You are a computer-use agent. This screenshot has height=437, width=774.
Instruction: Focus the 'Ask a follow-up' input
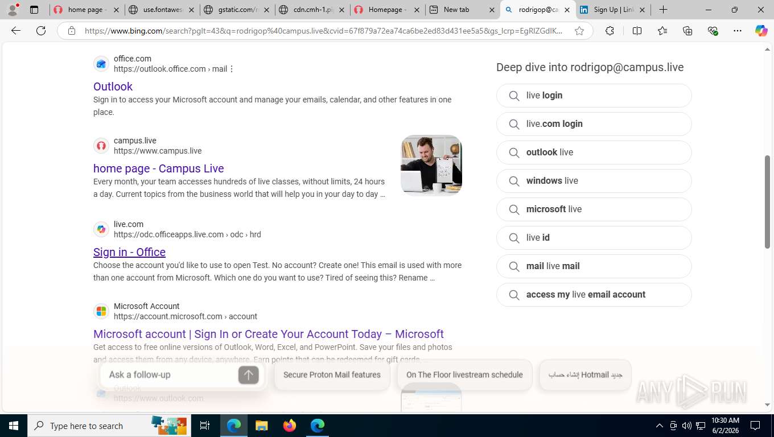[171, 374]
